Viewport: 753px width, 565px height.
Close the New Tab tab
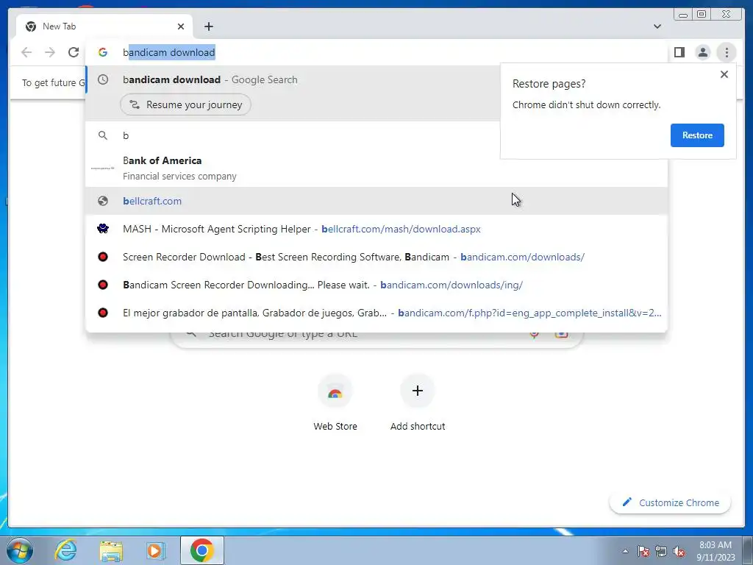click(181, 26)
